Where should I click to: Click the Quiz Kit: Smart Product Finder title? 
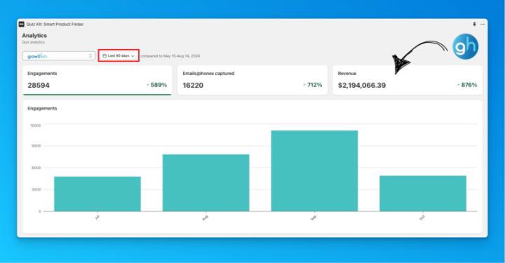tap(55, 24)
